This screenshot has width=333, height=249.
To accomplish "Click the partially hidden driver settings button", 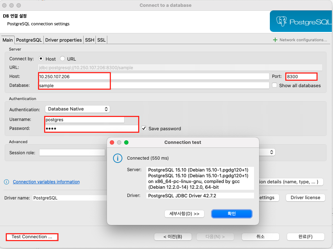I will point(269,198).
